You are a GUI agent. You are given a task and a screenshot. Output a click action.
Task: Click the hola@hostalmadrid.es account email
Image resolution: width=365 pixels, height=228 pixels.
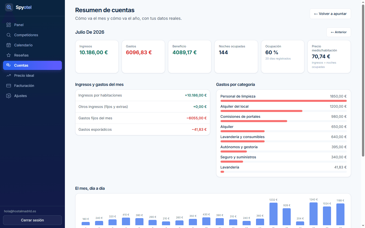pyautogui.click(x=20, y=211)
